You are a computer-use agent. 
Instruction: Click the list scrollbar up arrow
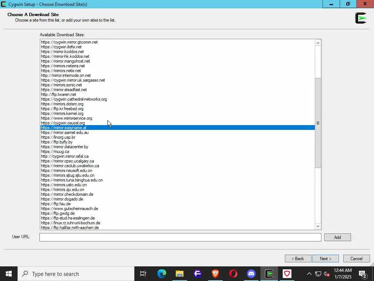318,43
